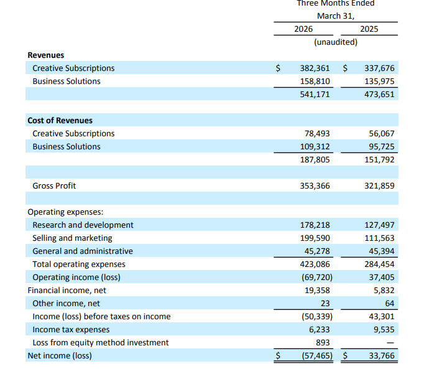Select 'Other income, net' row label
The height and width of the screenshot is (369, 437).
[x=66, y=304]
